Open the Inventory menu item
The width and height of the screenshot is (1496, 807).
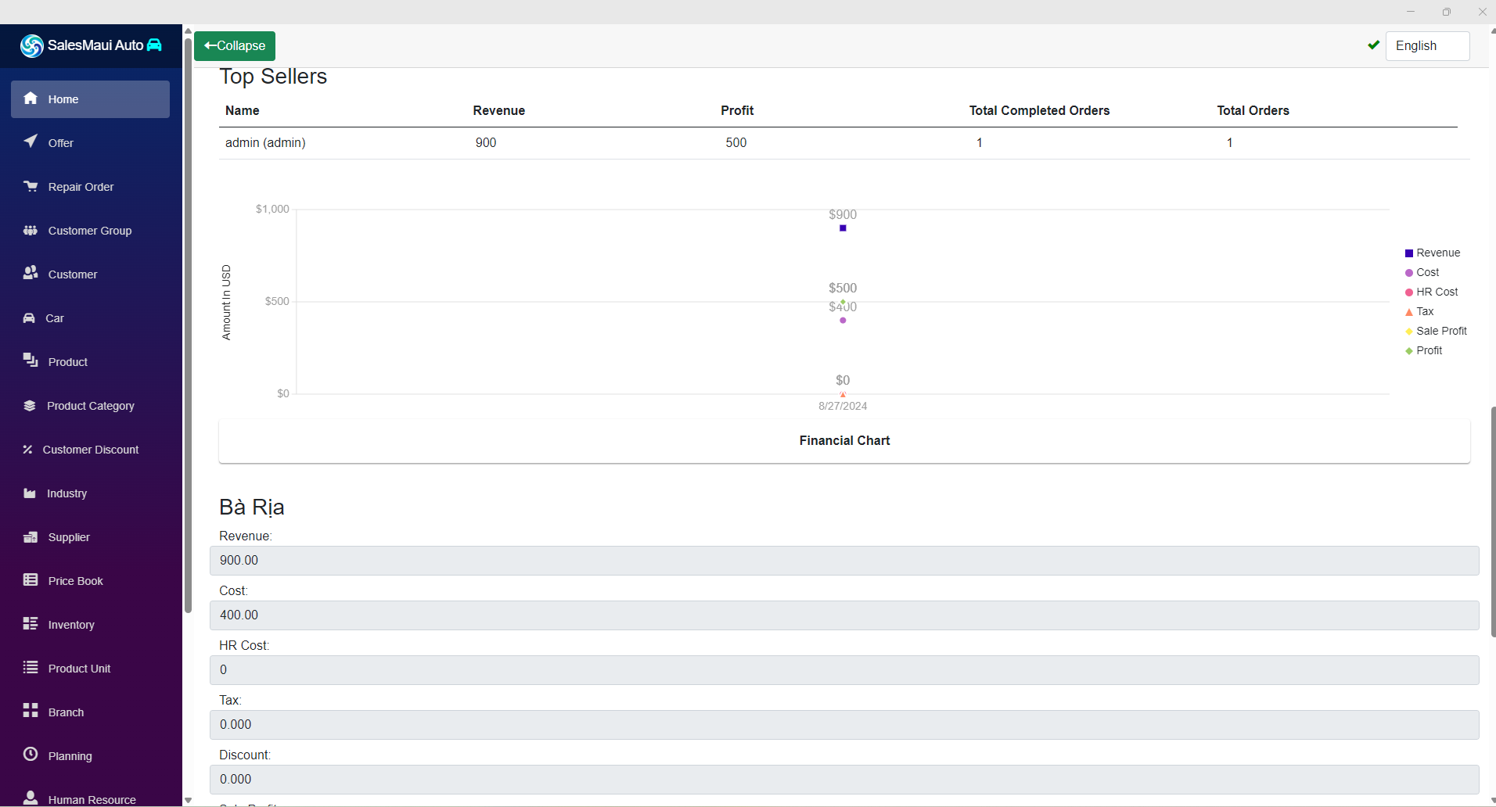pos(71,625)
